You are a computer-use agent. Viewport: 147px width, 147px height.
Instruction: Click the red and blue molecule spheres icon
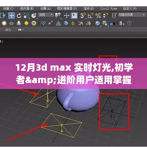tap(51, 23)
